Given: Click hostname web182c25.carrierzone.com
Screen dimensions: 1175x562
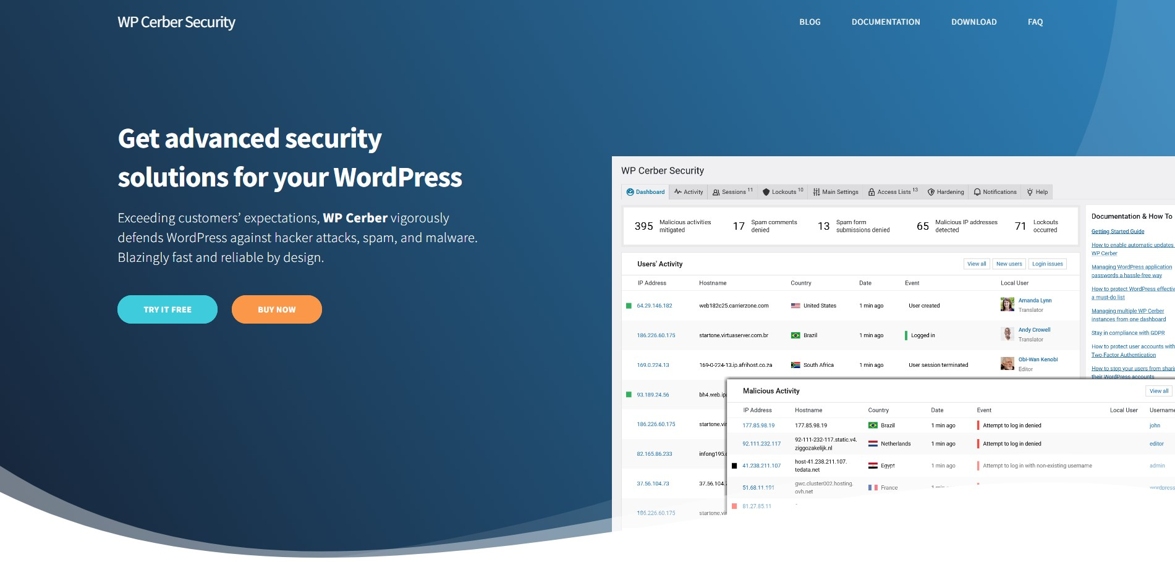Looking at the screenshot, I should point(734,306).
